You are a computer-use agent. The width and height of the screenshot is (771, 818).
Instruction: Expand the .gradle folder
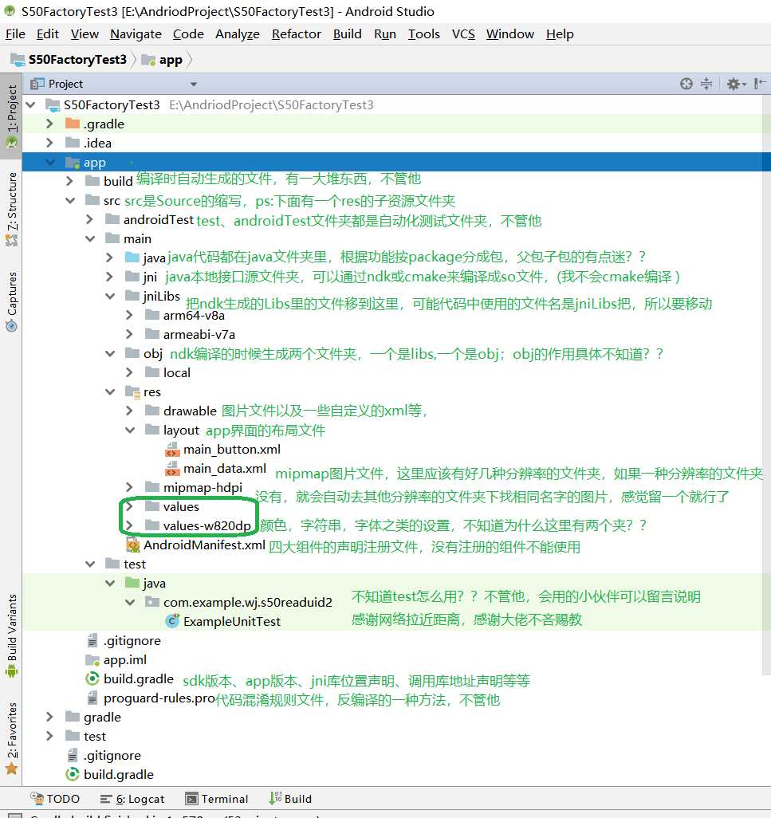coord(49,124)
